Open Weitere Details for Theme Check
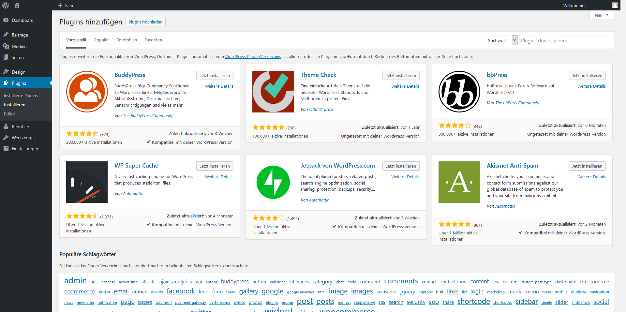The image size is (626, 312). pos(405,86)
